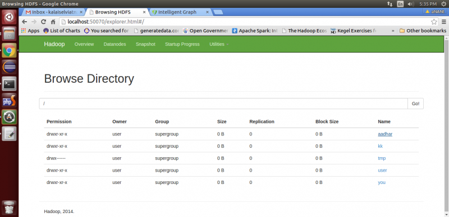Screen dimensions: 449x217
Task: Open the Datanodes navbar item
Action: [x=114, y=44]
